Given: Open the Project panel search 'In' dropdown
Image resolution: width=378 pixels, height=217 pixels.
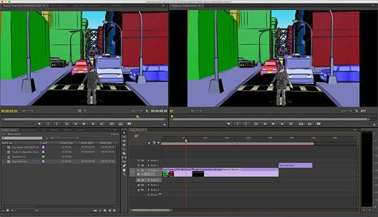Looking at the screenshot, I should 64,138.
